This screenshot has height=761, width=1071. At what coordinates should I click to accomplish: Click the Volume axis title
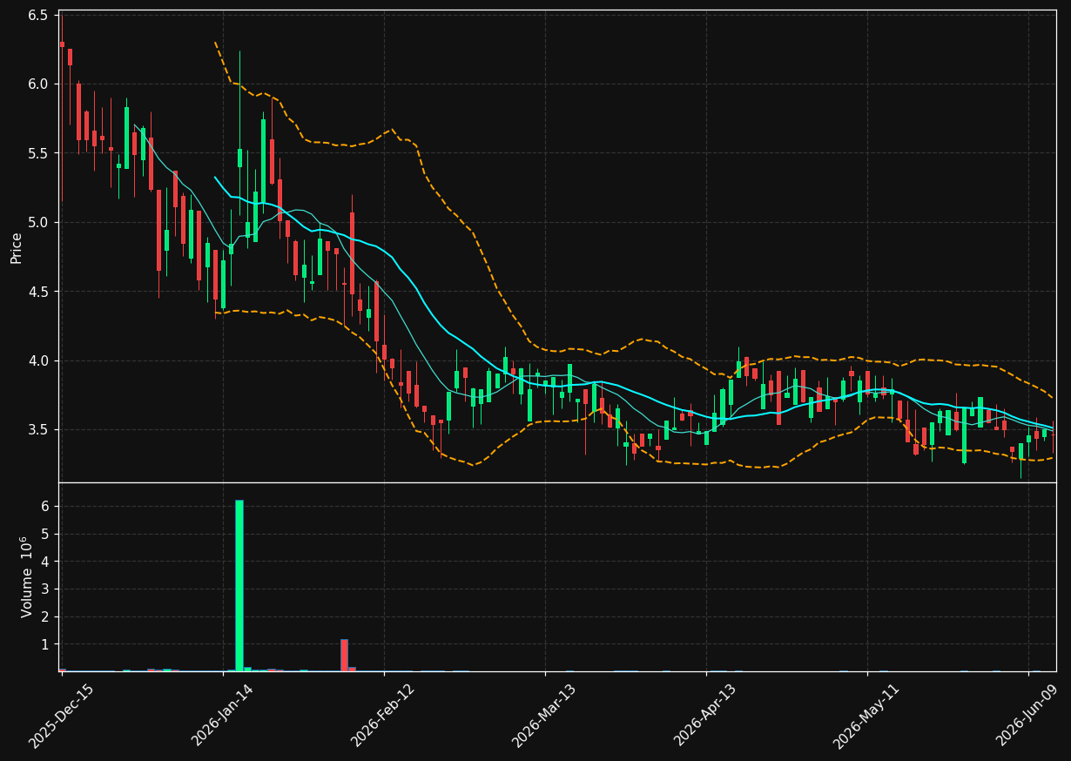click(x=27, y=576)
